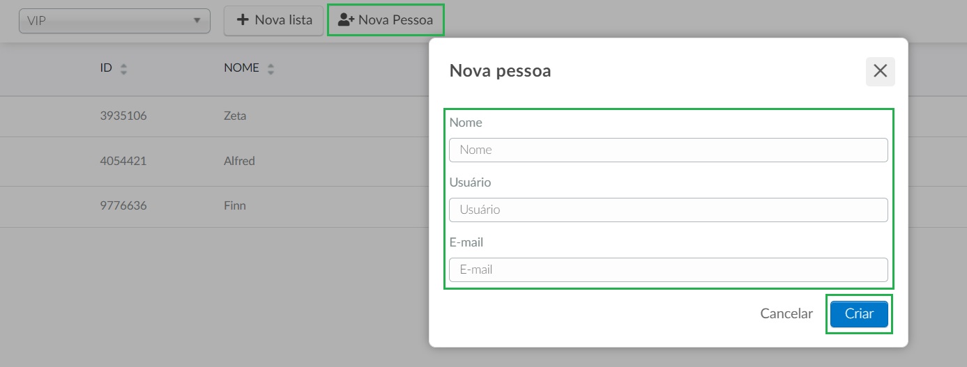Screen dimensions: 967x367
Task: Click the Criar button
Action: pyautogui.click(x=859, y=314)
